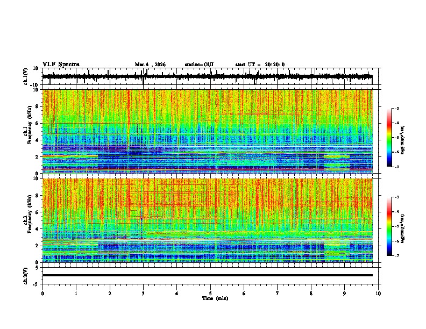Click the "-7" label on ch.2 color bar
Viewport: 426px width, 329px height.
pos(397,255)
